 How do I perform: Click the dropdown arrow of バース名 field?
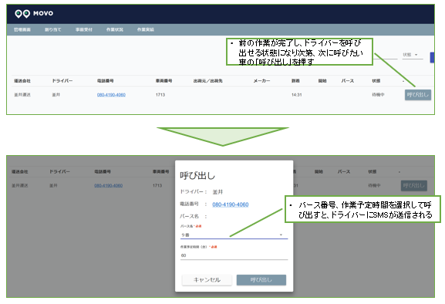[x=281, y=235]
